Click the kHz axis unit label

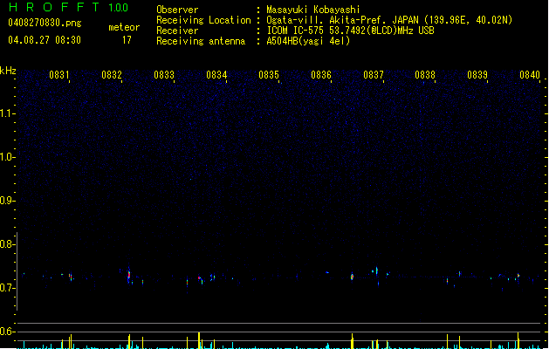(x=8, y=71)
